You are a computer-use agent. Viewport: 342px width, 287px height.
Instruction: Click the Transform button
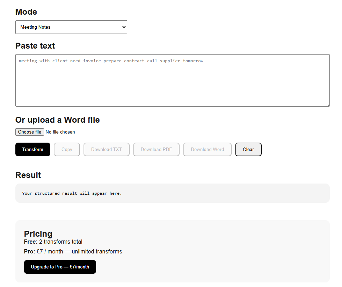tap(32, 149)
